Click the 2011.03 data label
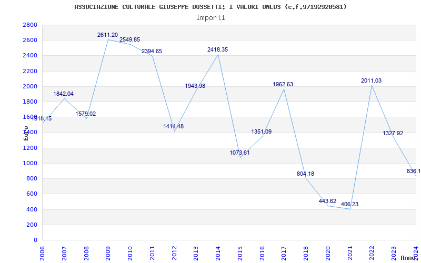 [371, 81]
